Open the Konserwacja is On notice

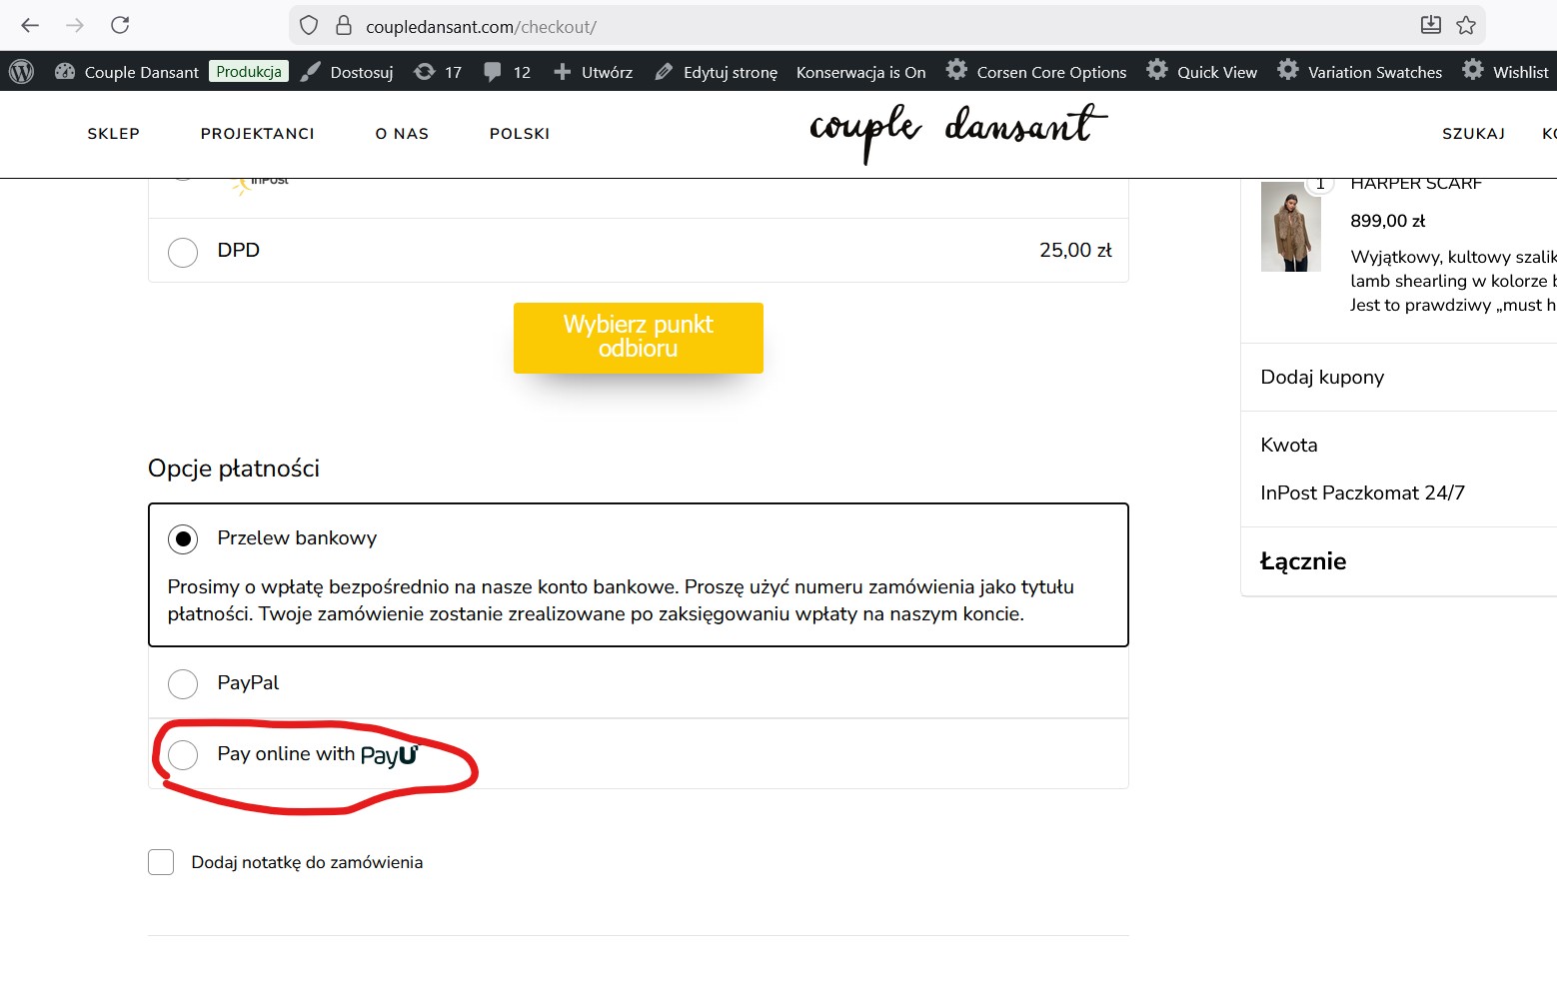click(x=861, y=72)
